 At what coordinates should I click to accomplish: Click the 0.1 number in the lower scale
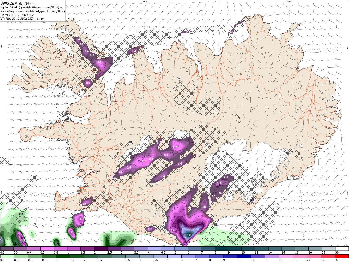pyautogui.click(x=2, y=260)
